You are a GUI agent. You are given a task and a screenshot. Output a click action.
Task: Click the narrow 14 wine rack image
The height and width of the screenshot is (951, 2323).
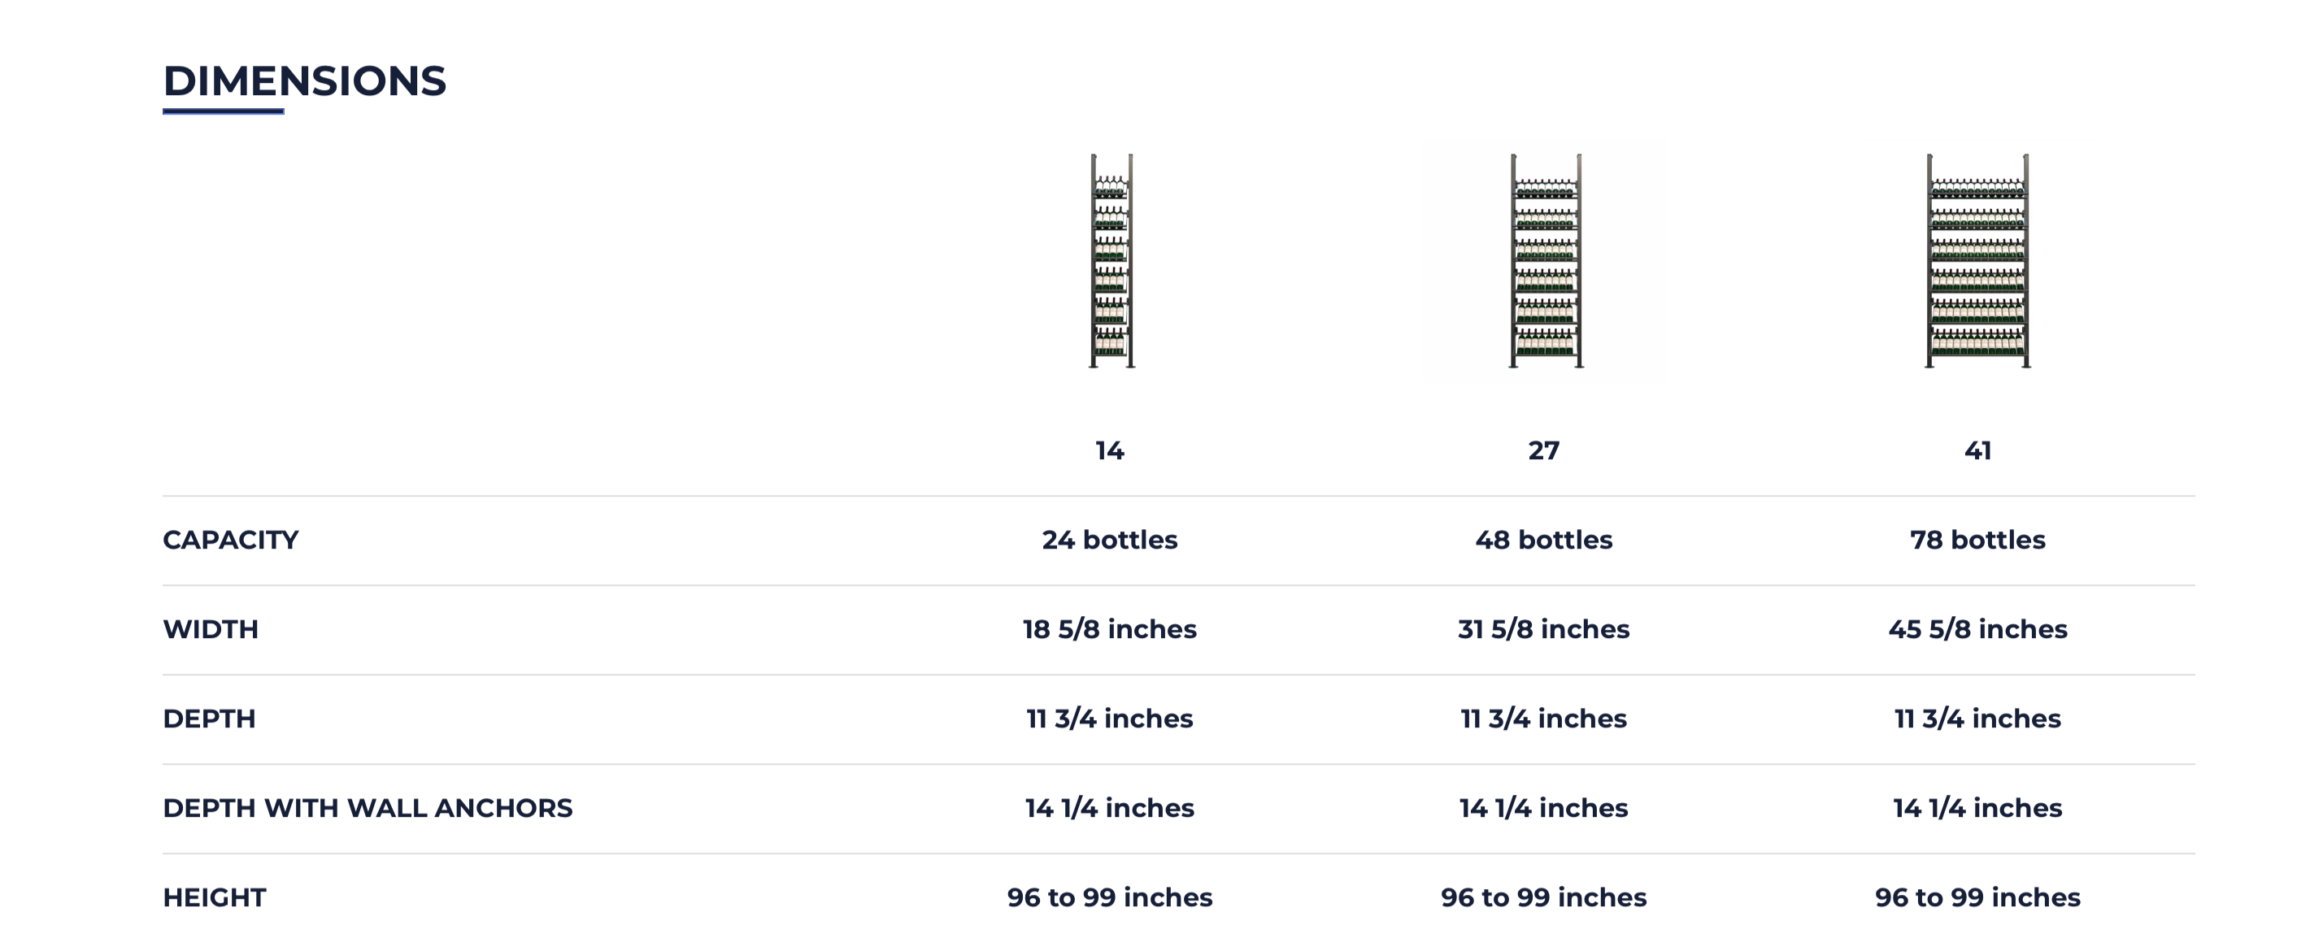click(1110, 261)
